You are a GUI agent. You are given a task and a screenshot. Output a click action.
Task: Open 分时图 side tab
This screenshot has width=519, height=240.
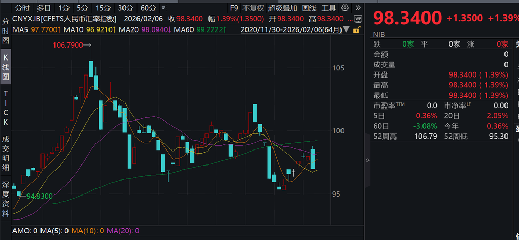pos(6,32)
